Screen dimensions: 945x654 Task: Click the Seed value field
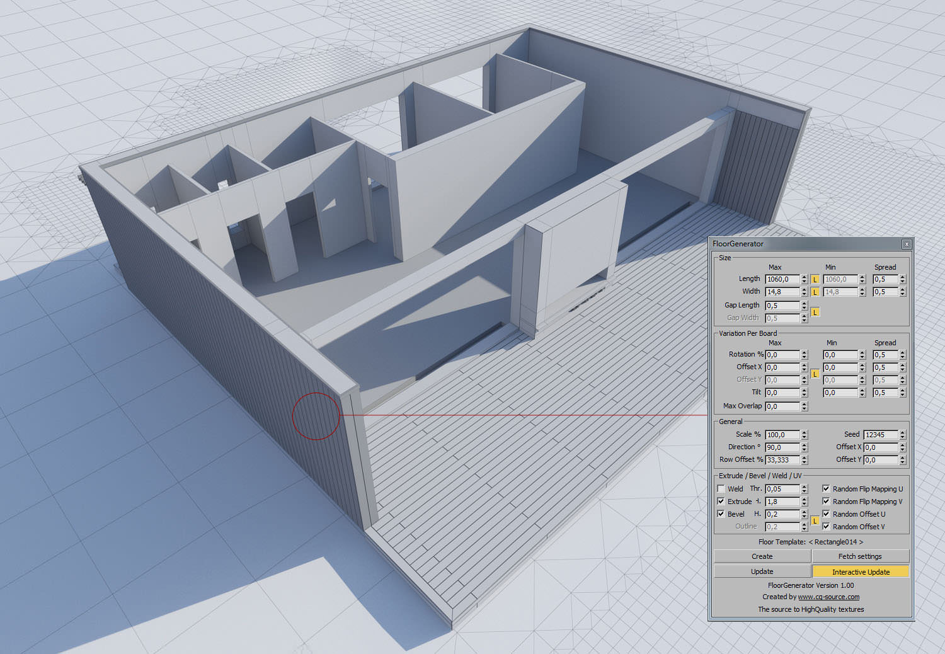[x=881, y=435]
